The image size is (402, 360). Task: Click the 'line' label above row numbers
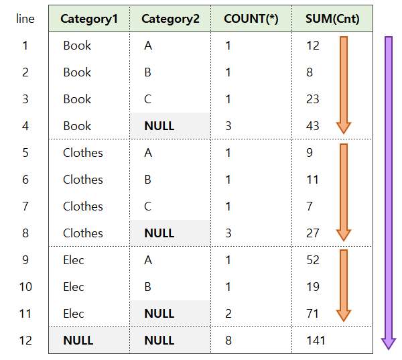25,19
